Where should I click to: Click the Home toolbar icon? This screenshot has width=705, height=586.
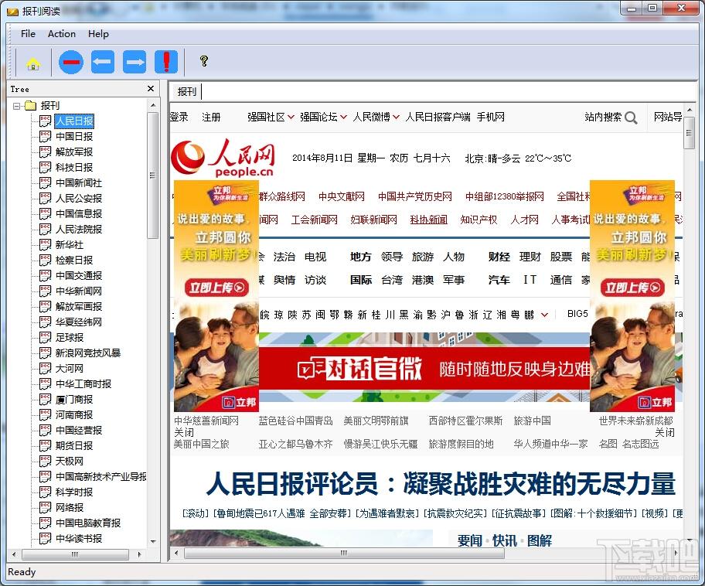coord(32,63)
